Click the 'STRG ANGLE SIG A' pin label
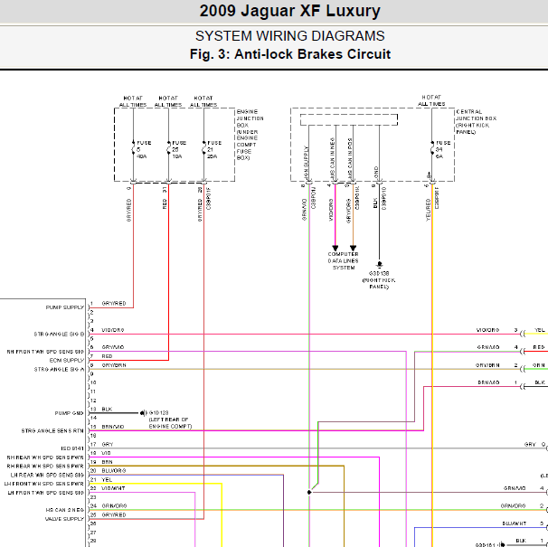This screenshot has width=548, height=547. point(59,370)
